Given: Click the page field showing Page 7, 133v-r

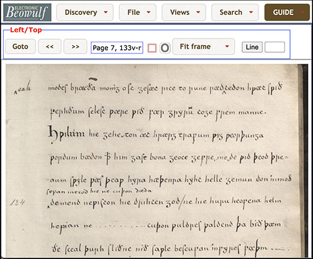Looking at the screenshot, I should (117, 48).
